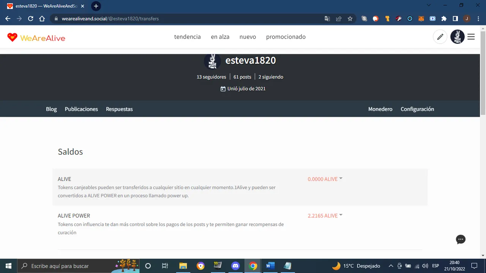Open the Configuración tab
This screenshot has height=273, width=486.
tap(417, 109)
